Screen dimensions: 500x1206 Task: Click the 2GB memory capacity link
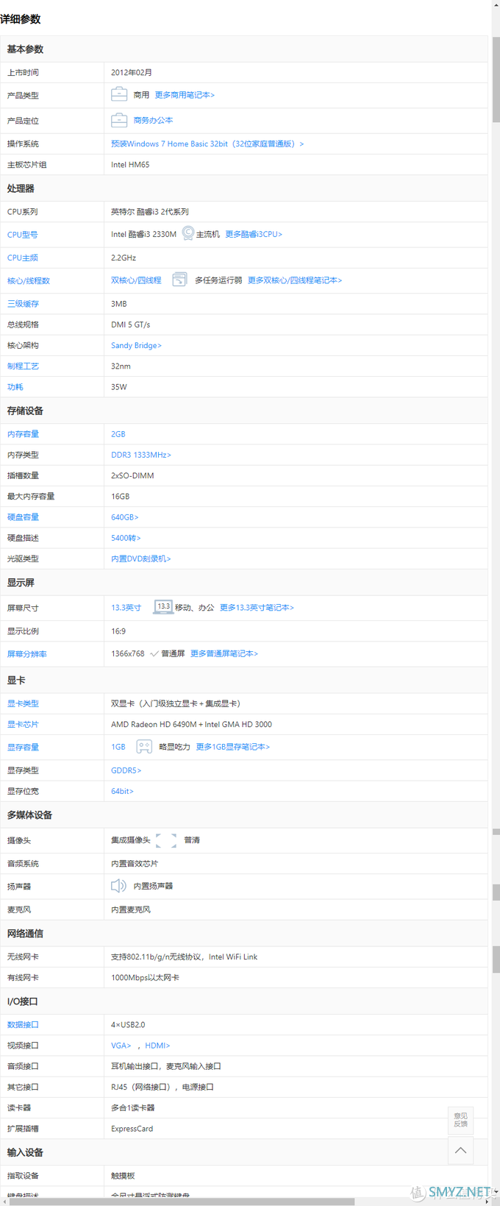point(118,434)
